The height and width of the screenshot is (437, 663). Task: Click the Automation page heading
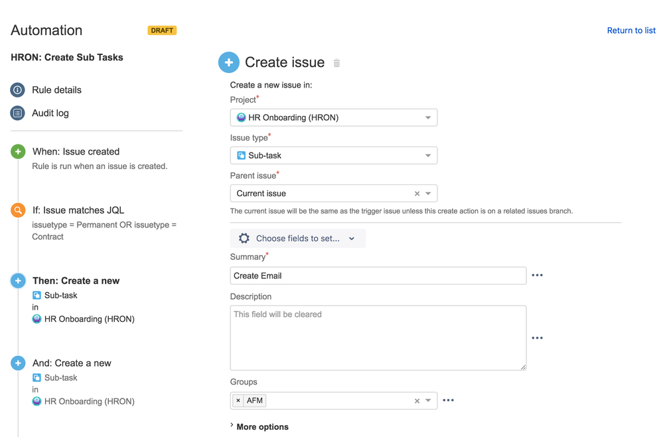pos(46,31)
